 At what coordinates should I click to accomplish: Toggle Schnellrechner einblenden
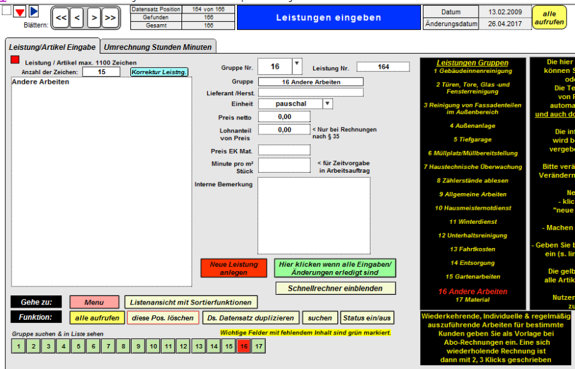[x=335, y=288]
